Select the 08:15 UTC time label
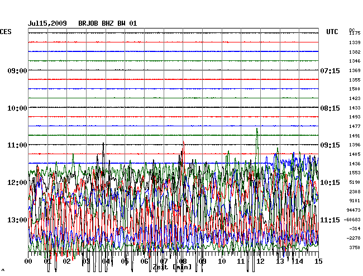The image size is (363, 276). [330, 108]
